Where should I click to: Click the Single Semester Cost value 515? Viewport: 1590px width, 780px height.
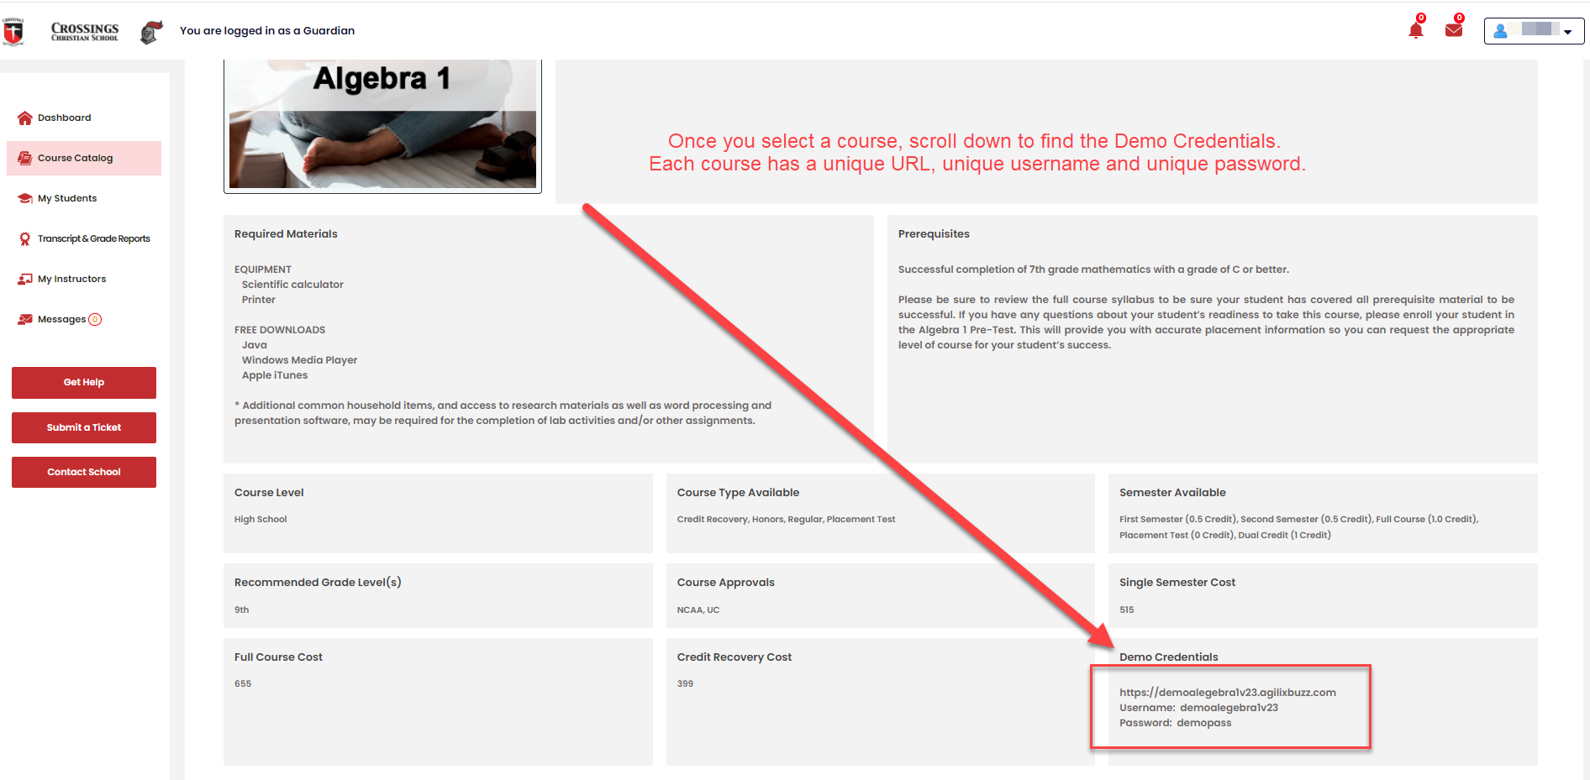1126,610
